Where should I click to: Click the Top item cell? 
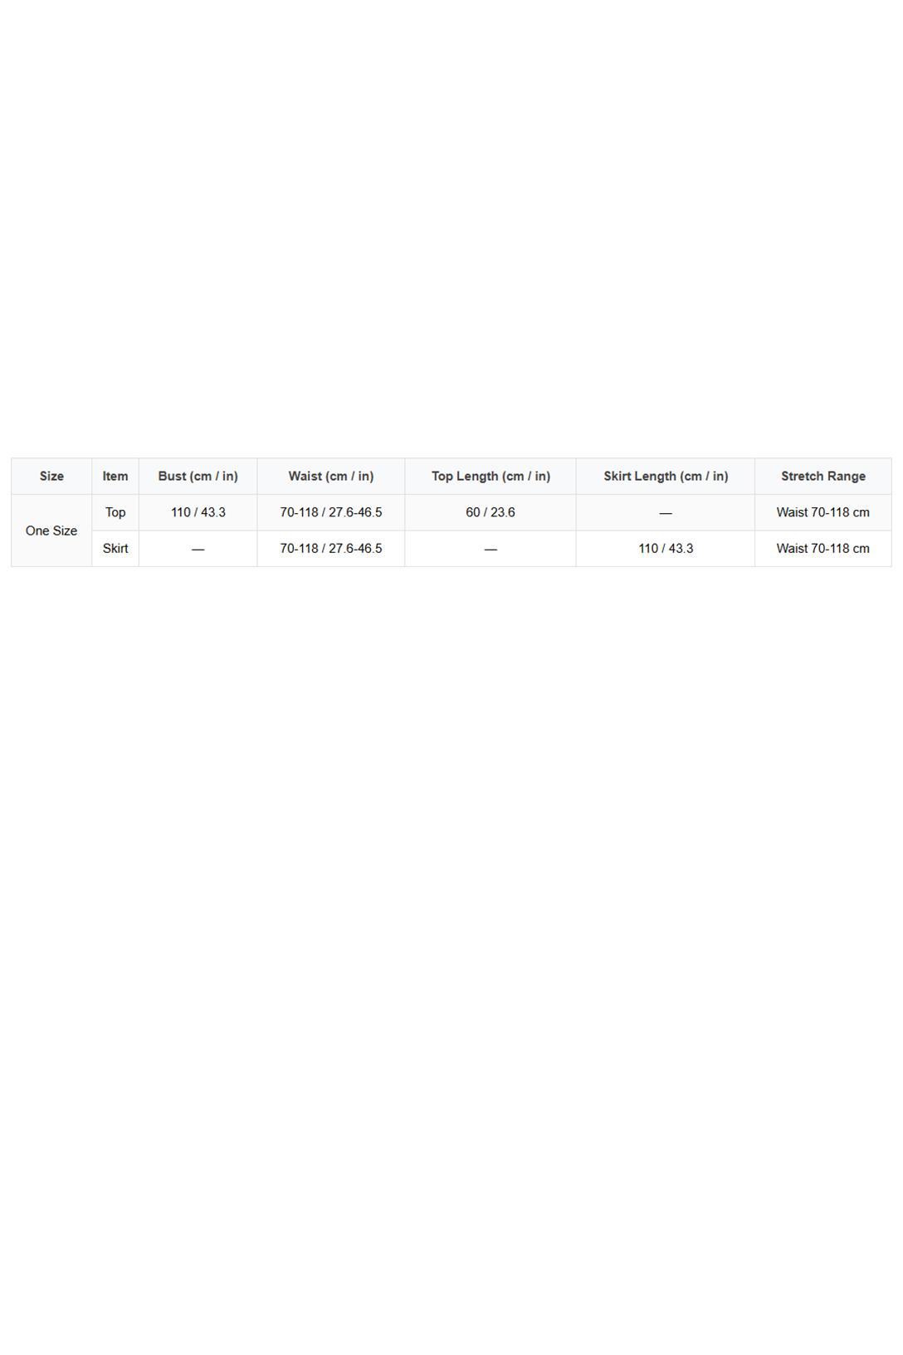[x=115, y=512]
